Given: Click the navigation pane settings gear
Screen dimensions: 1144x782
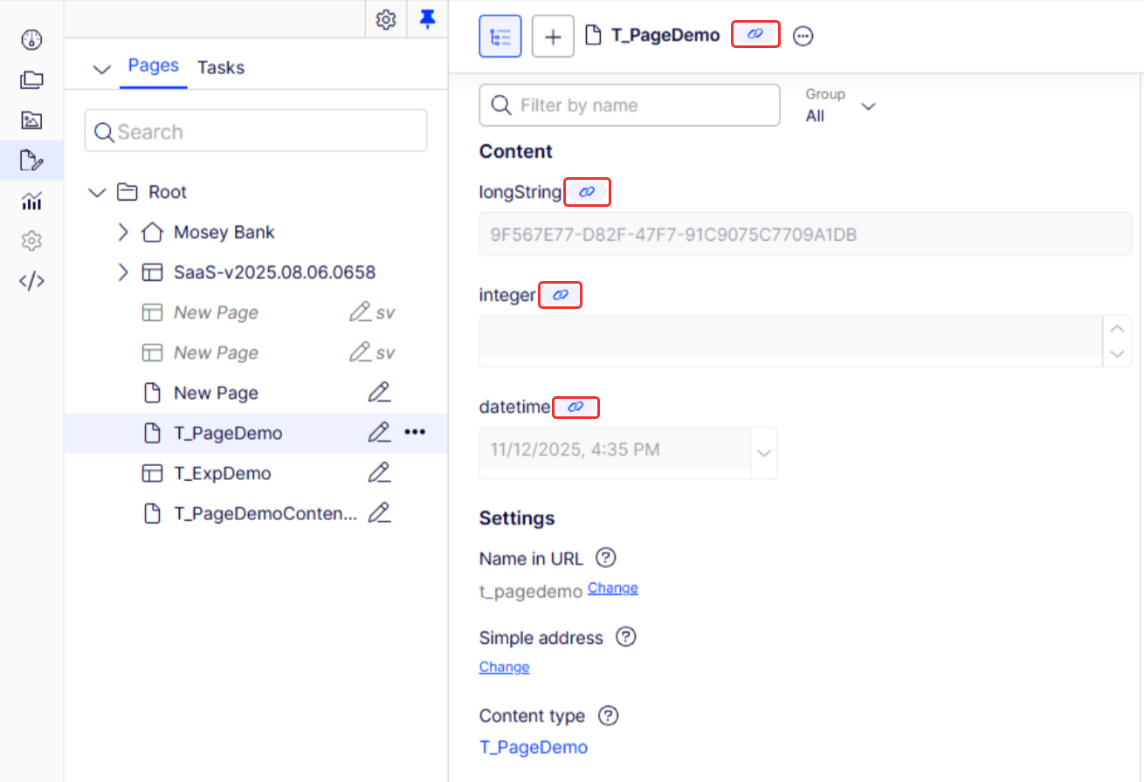Looking at the screenshot, I should pos(386,19).
